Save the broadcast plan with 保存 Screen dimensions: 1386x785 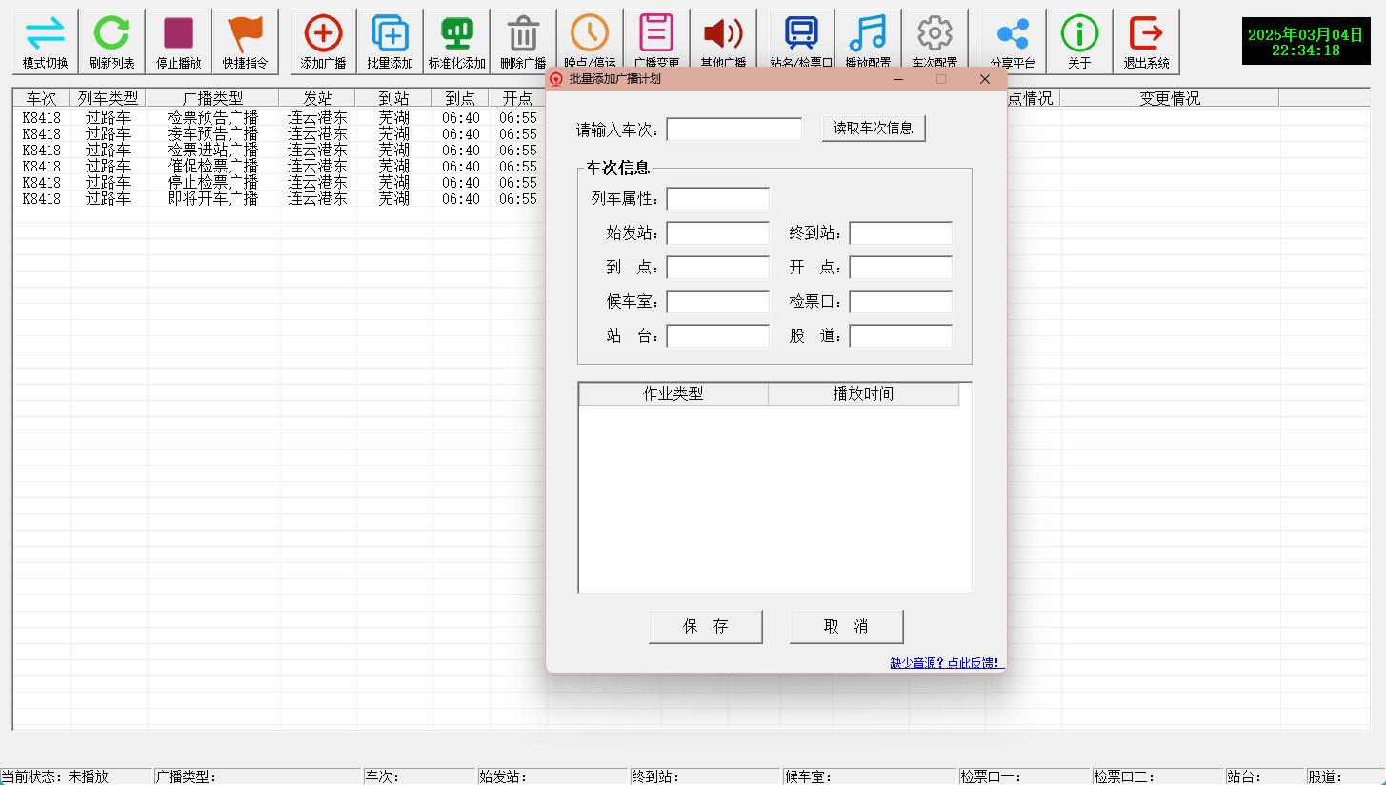705,626
